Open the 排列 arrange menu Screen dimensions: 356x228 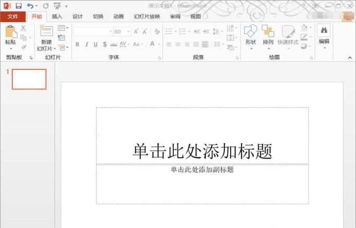[268, 37]
